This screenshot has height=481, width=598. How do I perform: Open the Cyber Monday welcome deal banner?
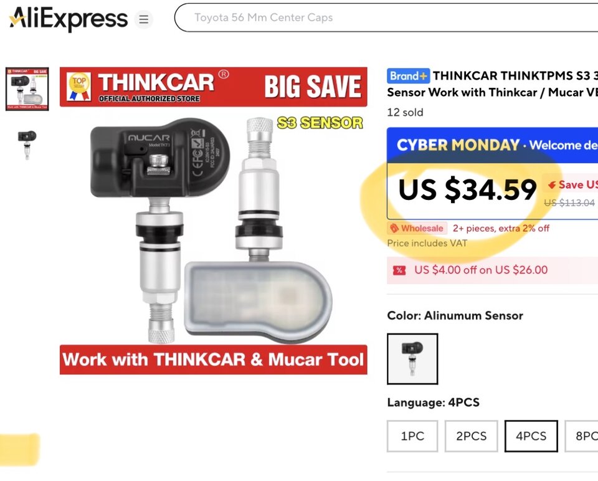click(x=492, y=145)
